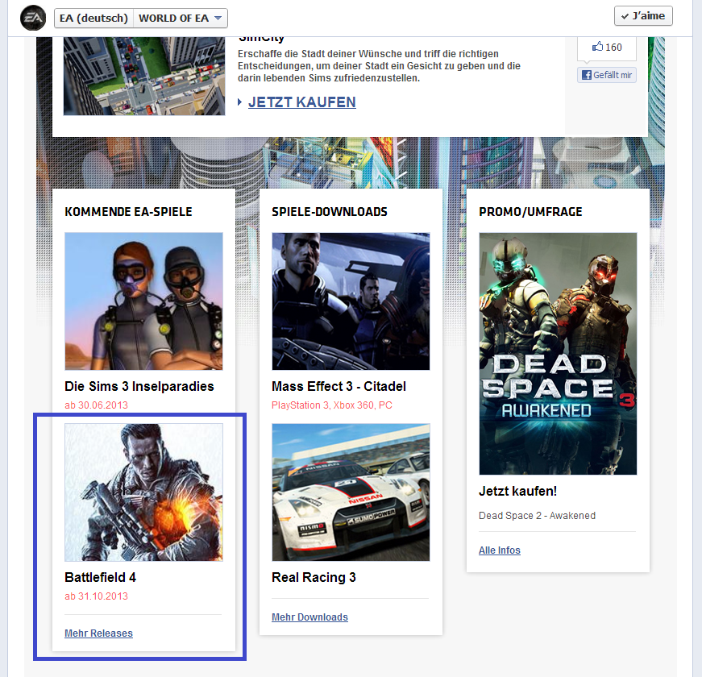The image size is (702, 677).
Task: Click the PROMO/UMFRAGE heading
Action: click(x=530, y=212)
